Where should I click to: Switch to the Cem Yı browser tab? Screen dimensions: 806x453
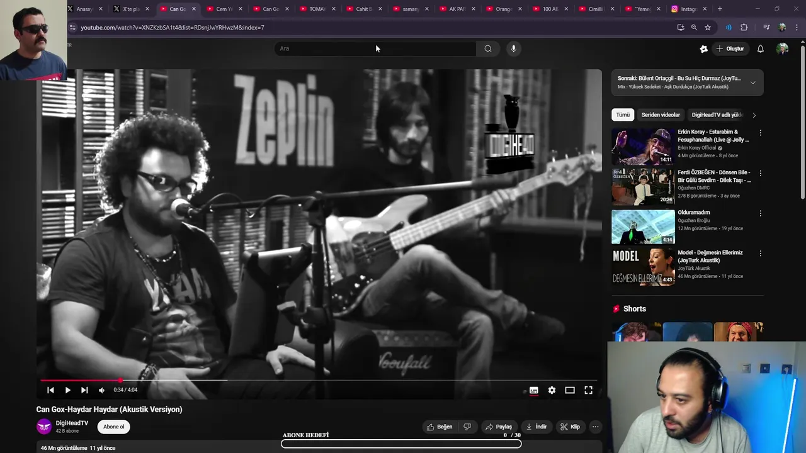(x=224, y=9)
